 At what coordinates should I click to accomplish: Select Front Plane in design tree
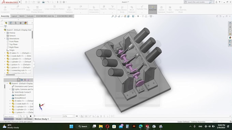14,41
